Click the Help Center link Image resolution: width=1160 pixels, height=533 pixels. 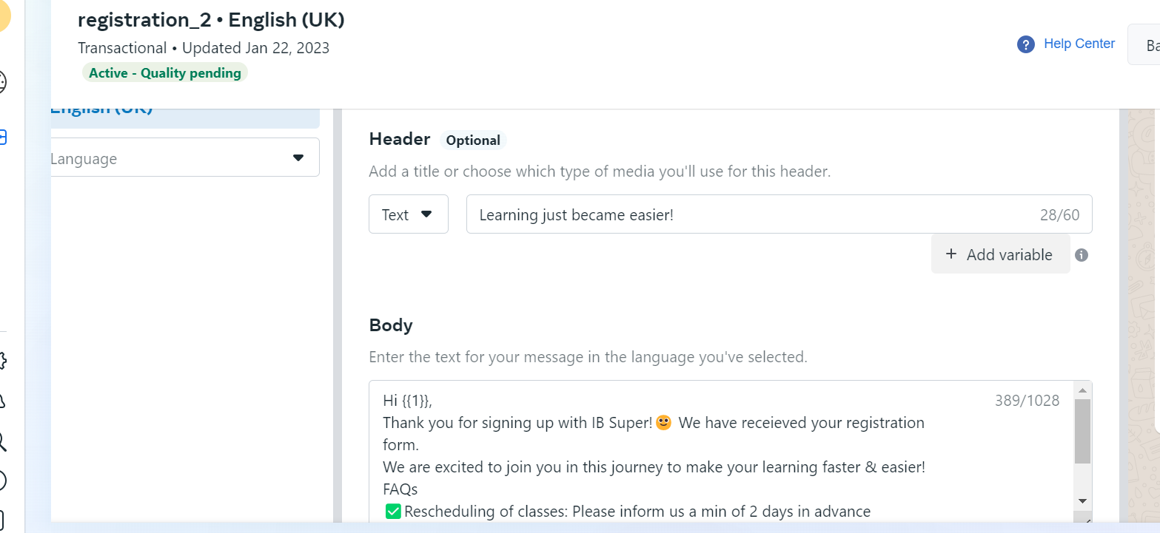[1079, 44]
